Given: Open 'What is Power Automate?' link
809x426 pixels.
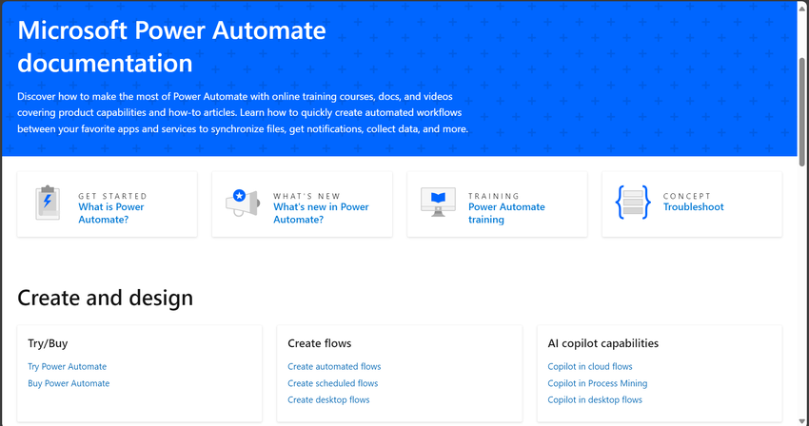Looking at the screenshot, I should 111,213.
